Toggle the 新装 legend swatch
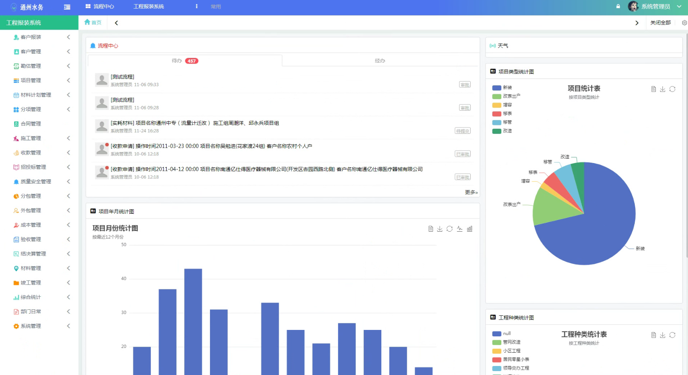The width and height of the screenshot is (688, 375). (497, 88)
